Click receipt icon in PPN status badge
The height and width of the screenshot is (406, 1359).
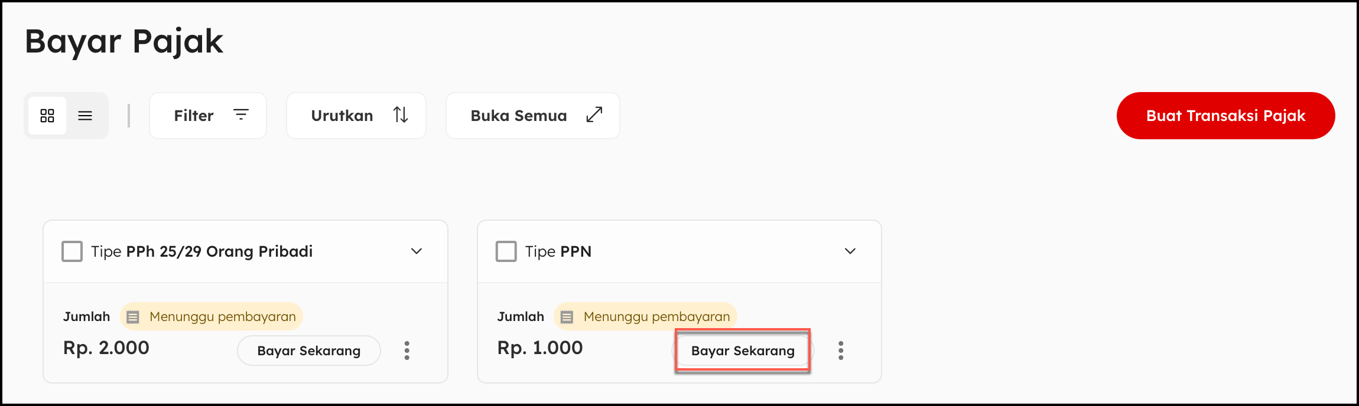click(x=567, y=317)
